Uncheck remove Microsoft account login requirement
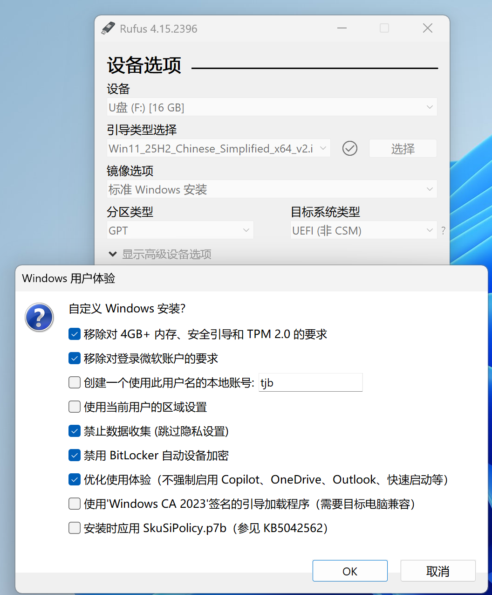 pyautogui.click(x=75, y=358)
